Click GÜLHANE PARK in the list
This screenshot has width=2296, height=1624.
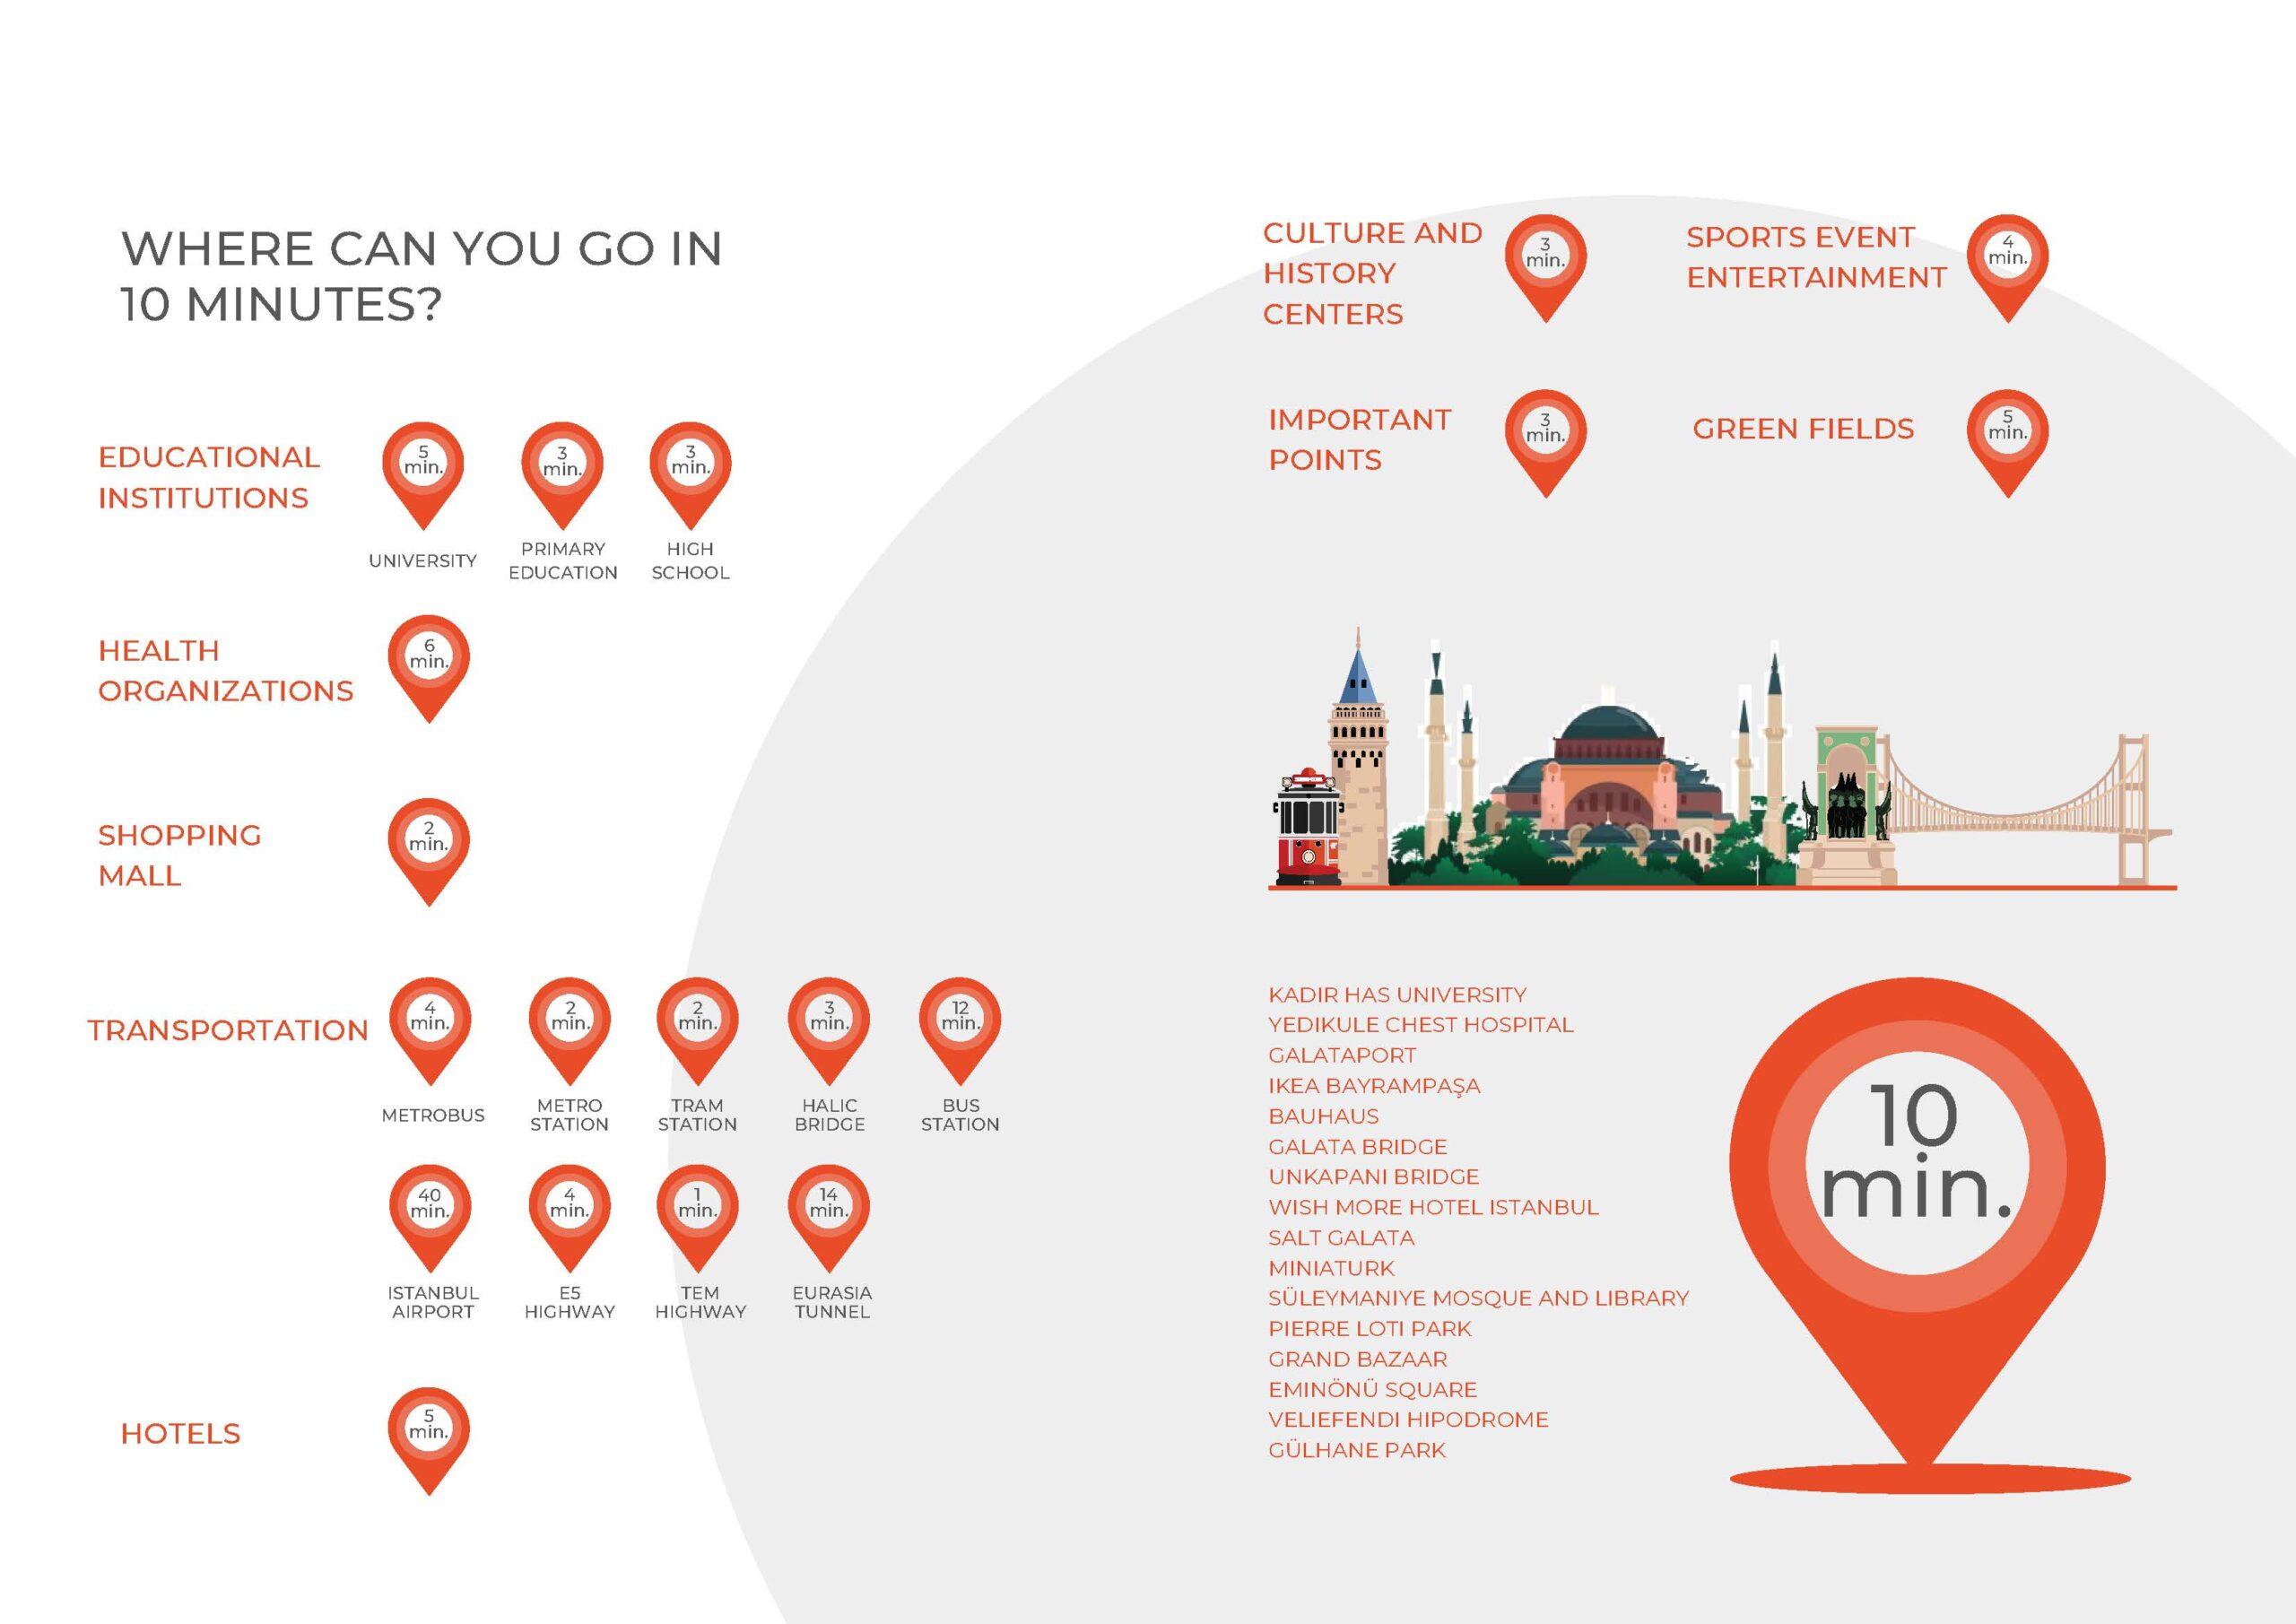[x=1357, y=1450]
